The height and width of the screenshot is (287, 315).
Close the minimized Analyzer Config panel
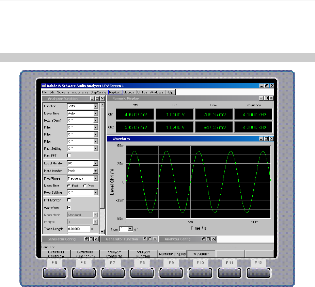214,239
